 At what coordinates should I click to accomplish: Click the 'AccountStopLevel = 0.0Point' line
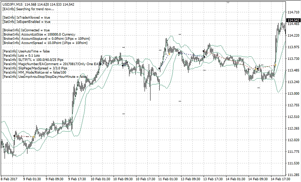[x=46, y=39]
